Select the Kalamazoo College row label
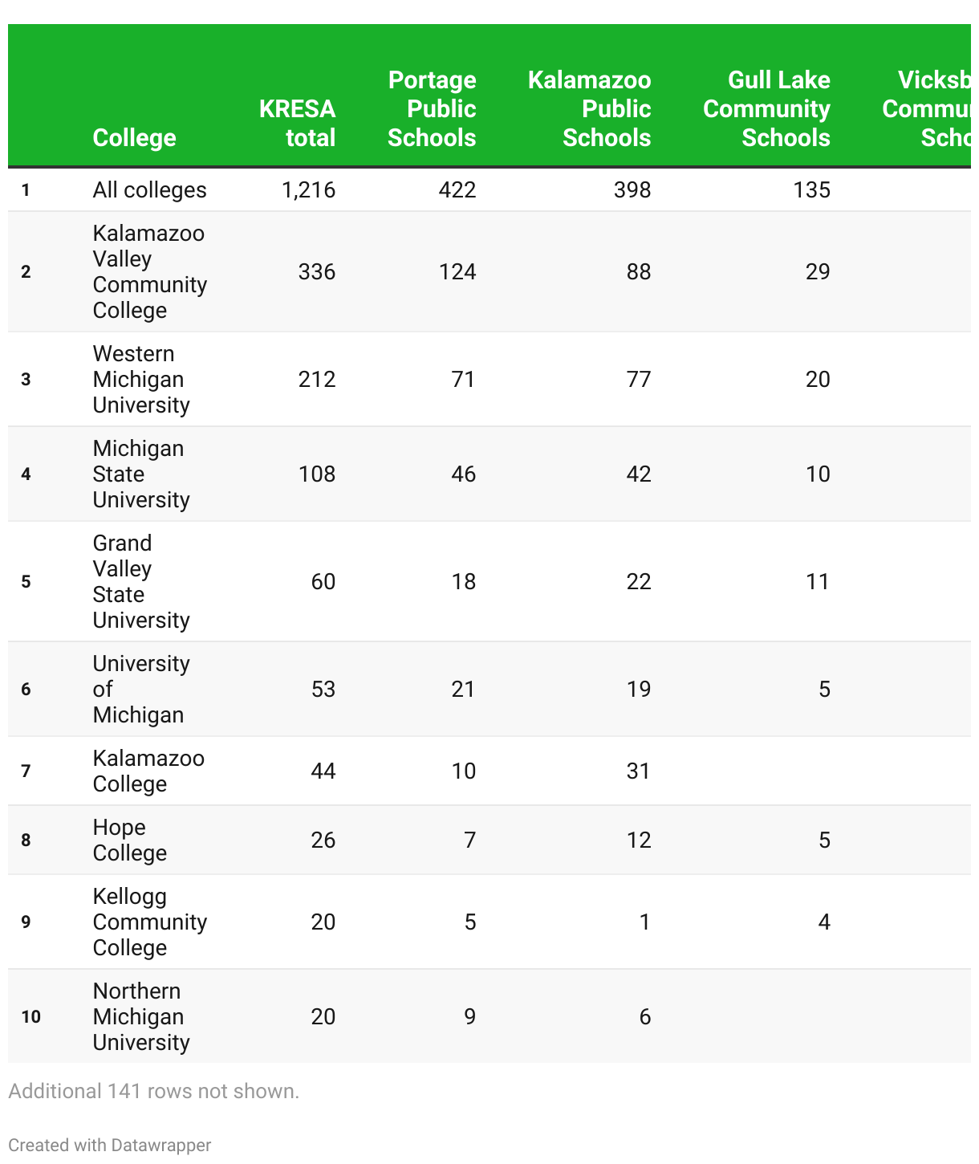Viewport: 979px width, 1164px height. click(148, 771)
